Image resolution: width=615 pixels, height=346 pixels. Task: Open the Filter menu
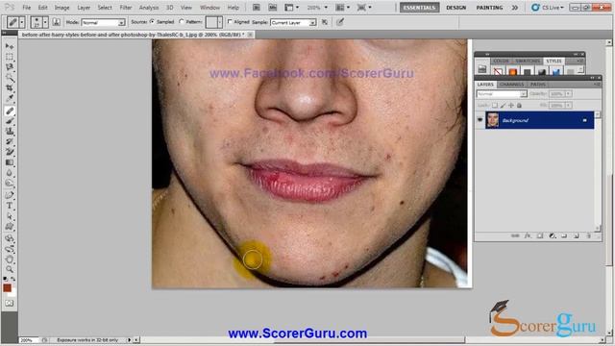(126, 8)
